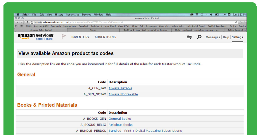Viewport: 260px width, 137px height.
Task: Go back with the Safari back arrow
Action: (17, 22)
